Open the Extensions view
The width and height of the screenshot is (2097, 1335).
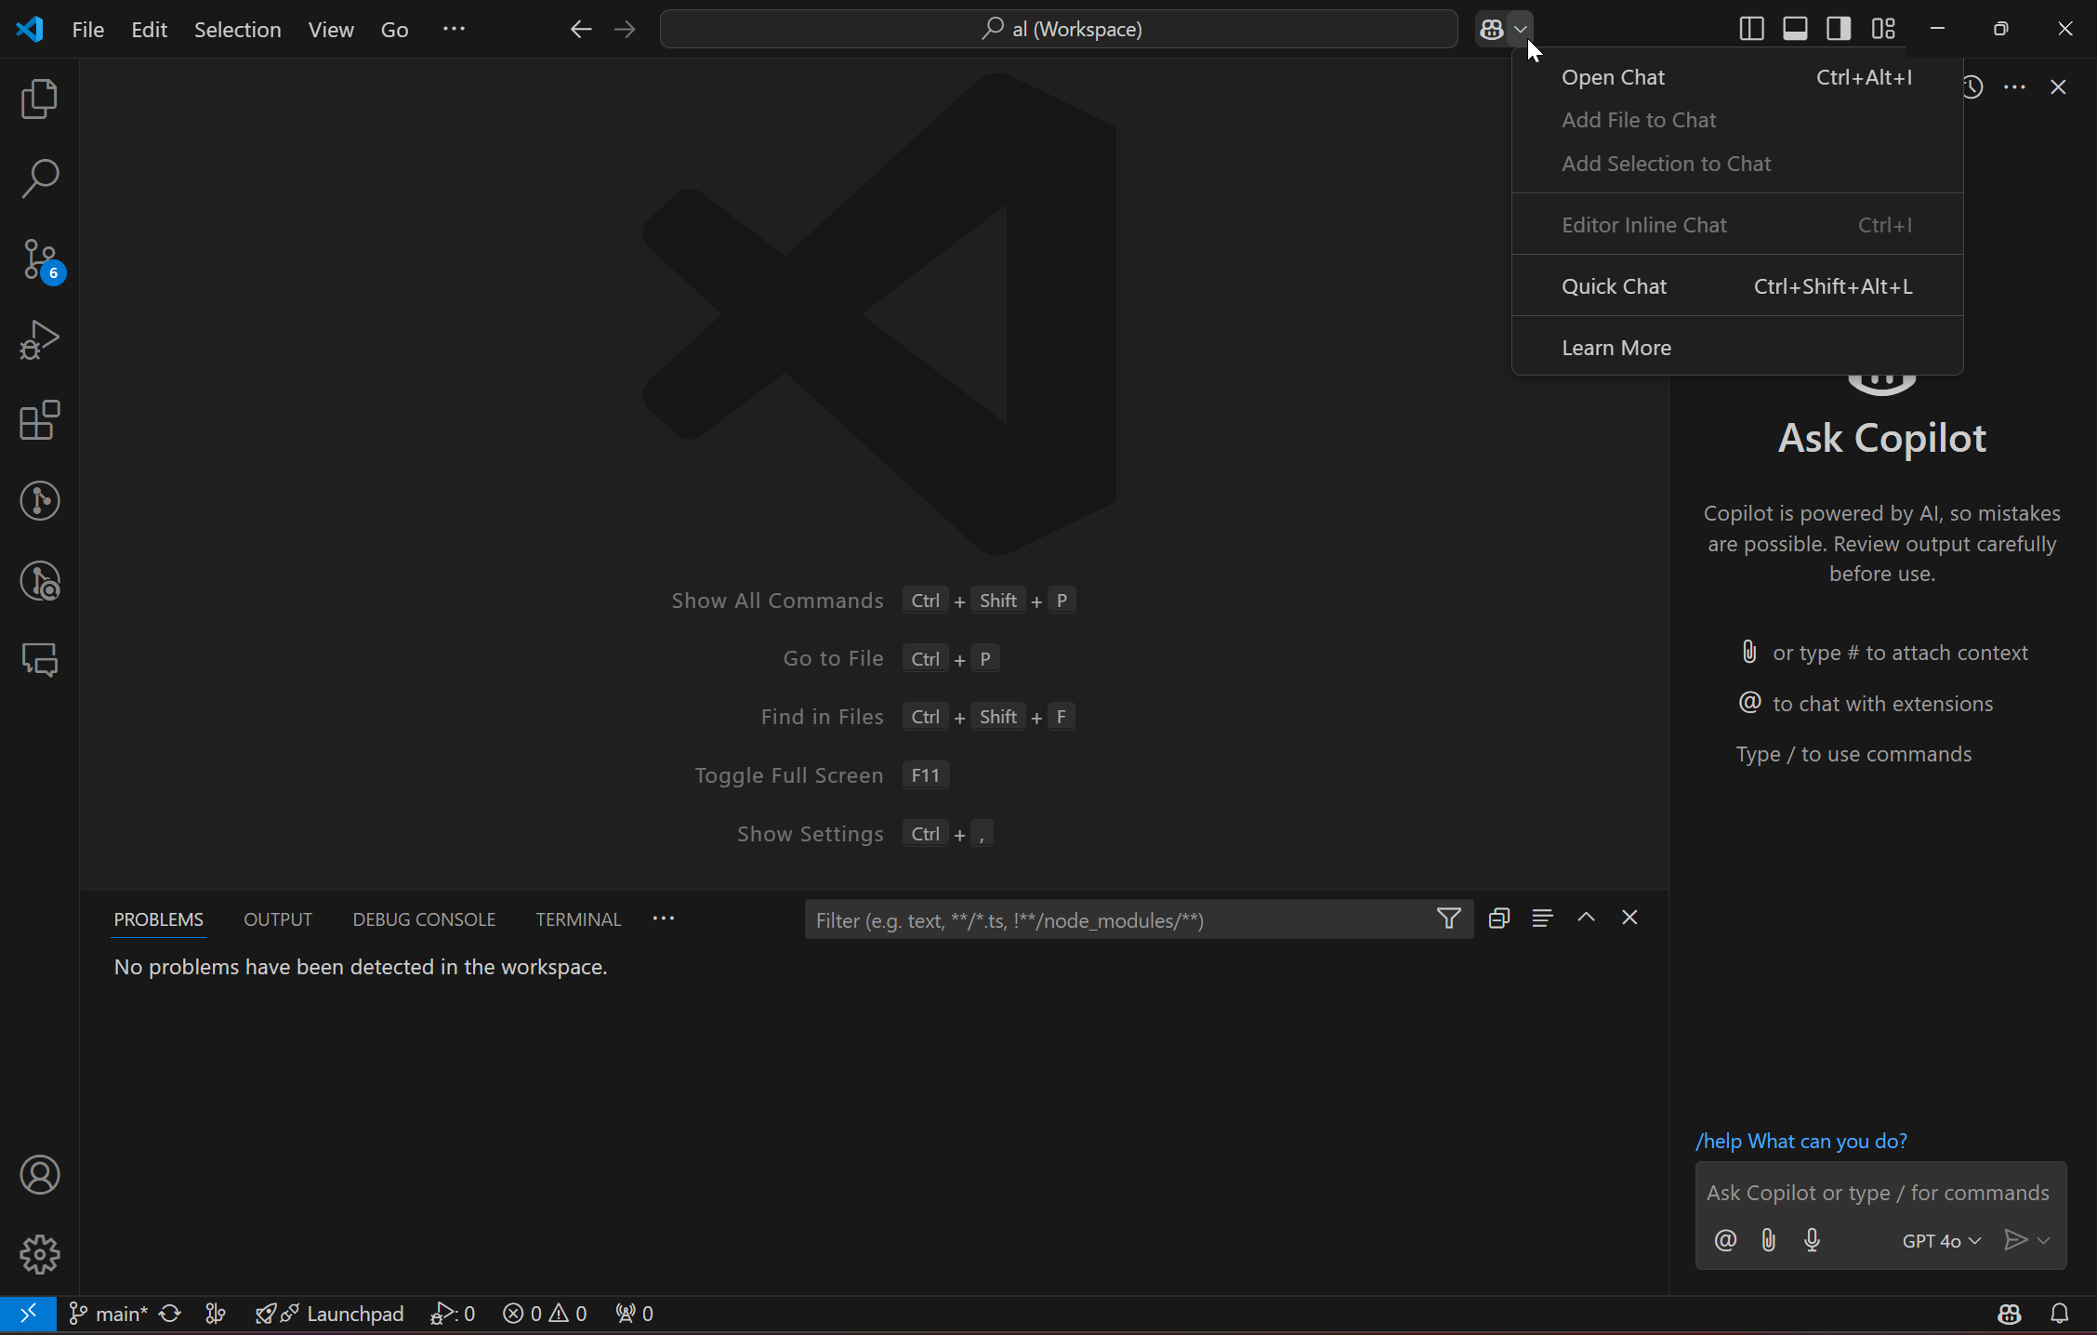tap(39, 420)
